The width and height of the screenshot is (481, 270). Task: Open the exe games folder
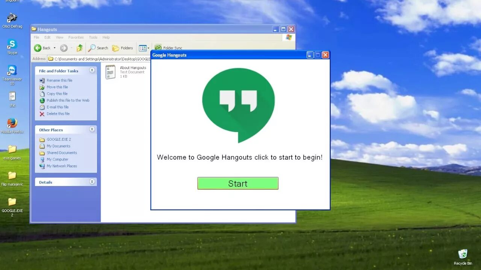tap(12, 152)
